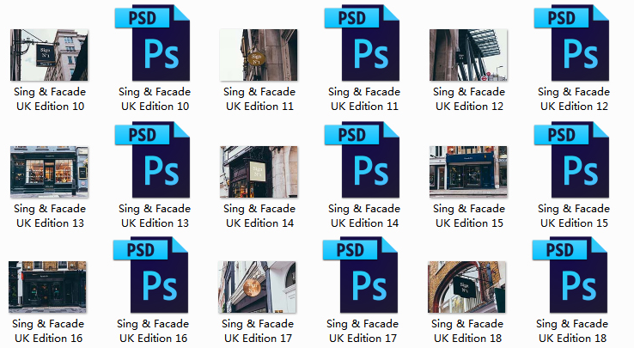Screen dimensions: 634x348
Task: Select the UK Edition 16 dark storefront thumbnail
Action: coord(49,288)
